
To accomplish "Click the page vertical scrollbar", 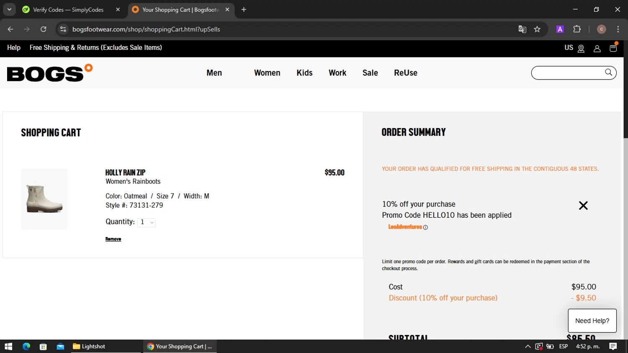I will click(625, 89).
